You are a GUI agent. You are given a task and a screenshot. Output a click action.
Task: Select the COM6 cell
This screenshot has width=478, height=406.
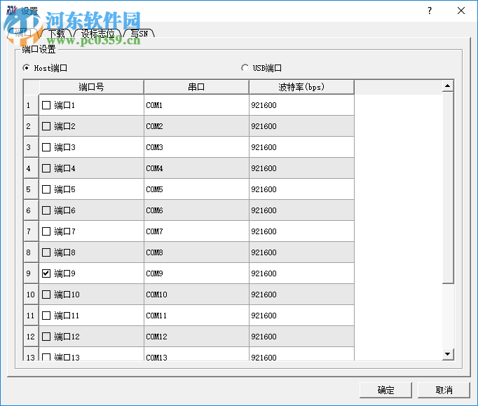[x=196, y=210]
